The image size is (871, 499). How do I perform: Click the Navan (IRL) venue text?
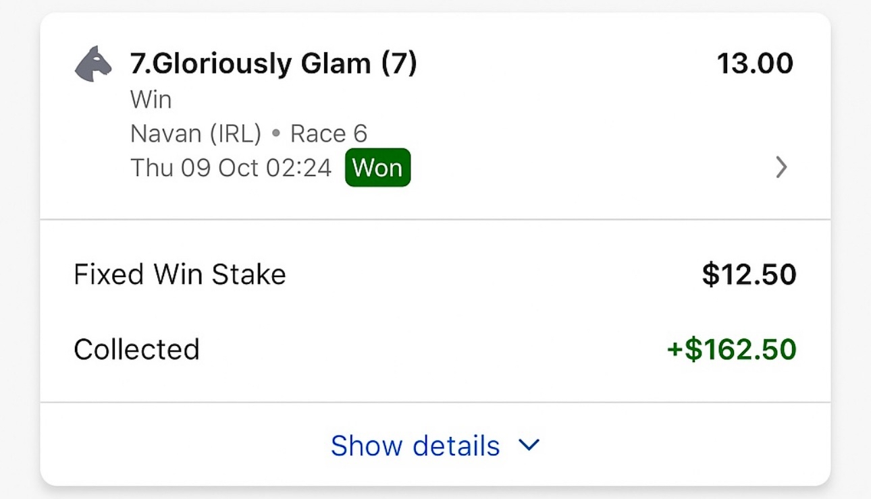coord(195,134)
